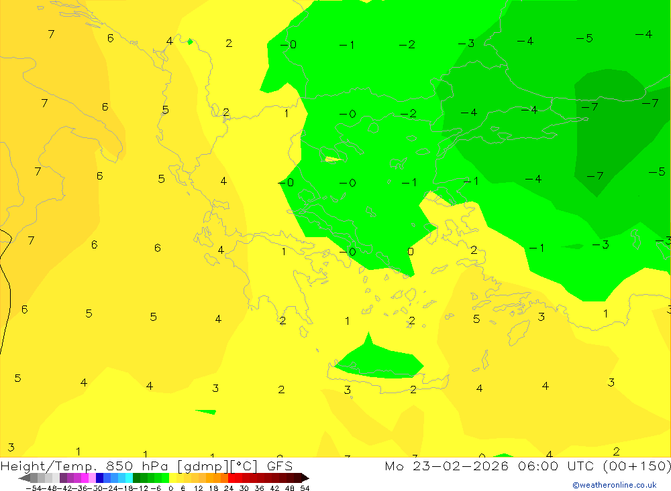Viewport: 671px width, 491px height.
Task: Click the legend scale label '18'
Action: 213,488
